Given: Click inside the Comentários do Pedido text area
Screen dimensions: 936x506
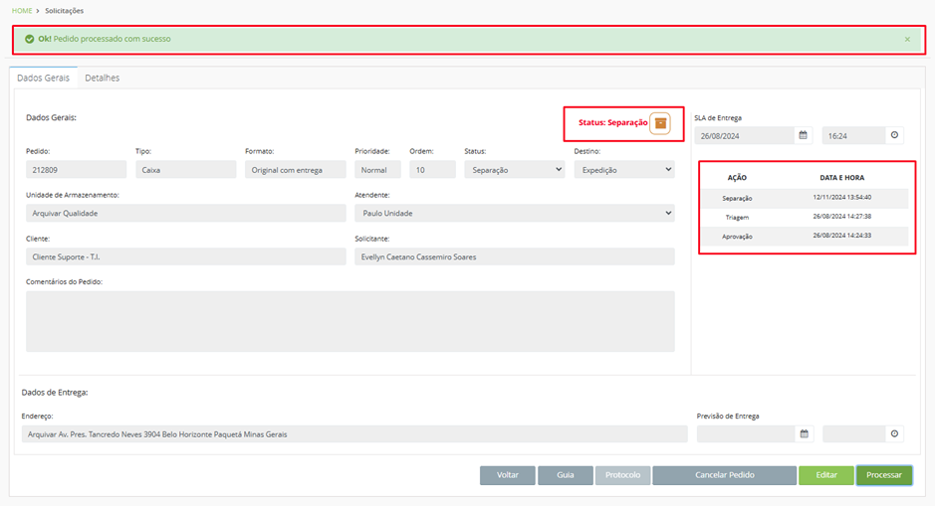Looking at the screenshot, I should tap(351, 321).
